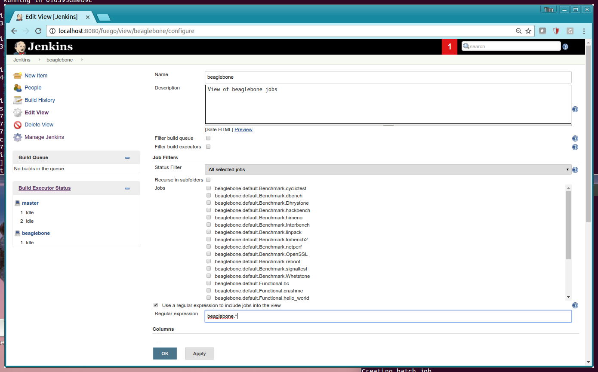Select Delete View in the sidebar
Image resolution: width=598 pixels, height=372 pixels.
(x=39, y=125)
